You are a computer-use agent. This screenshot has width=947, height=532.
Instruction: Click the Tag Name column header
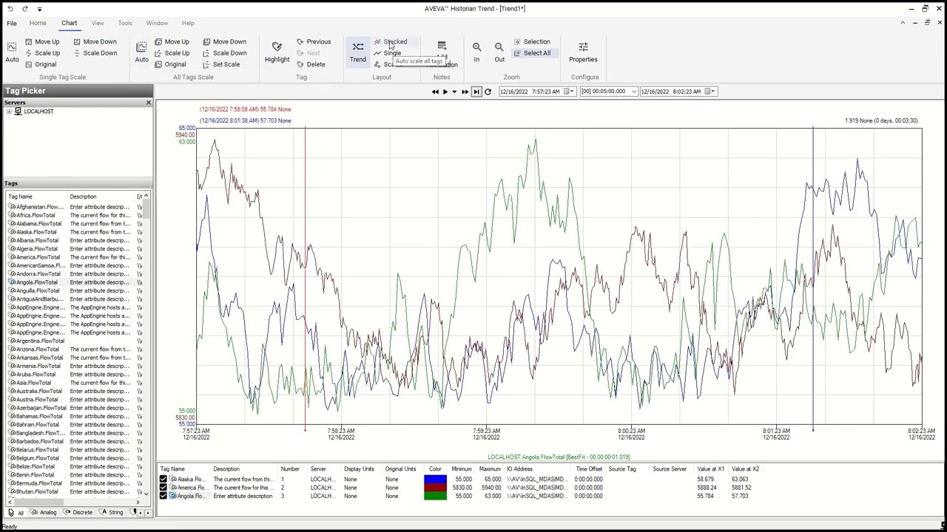[20, 197]
